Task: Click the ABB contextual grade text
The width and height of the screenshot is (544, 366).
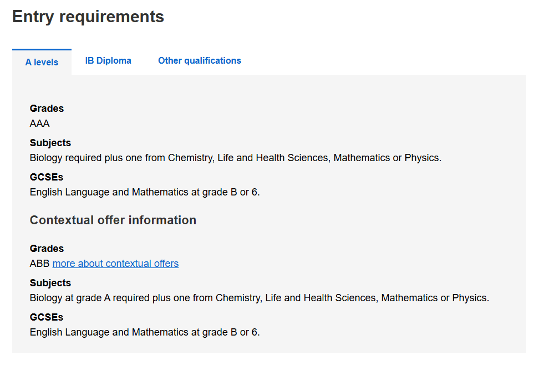Action: coord(39,264)
